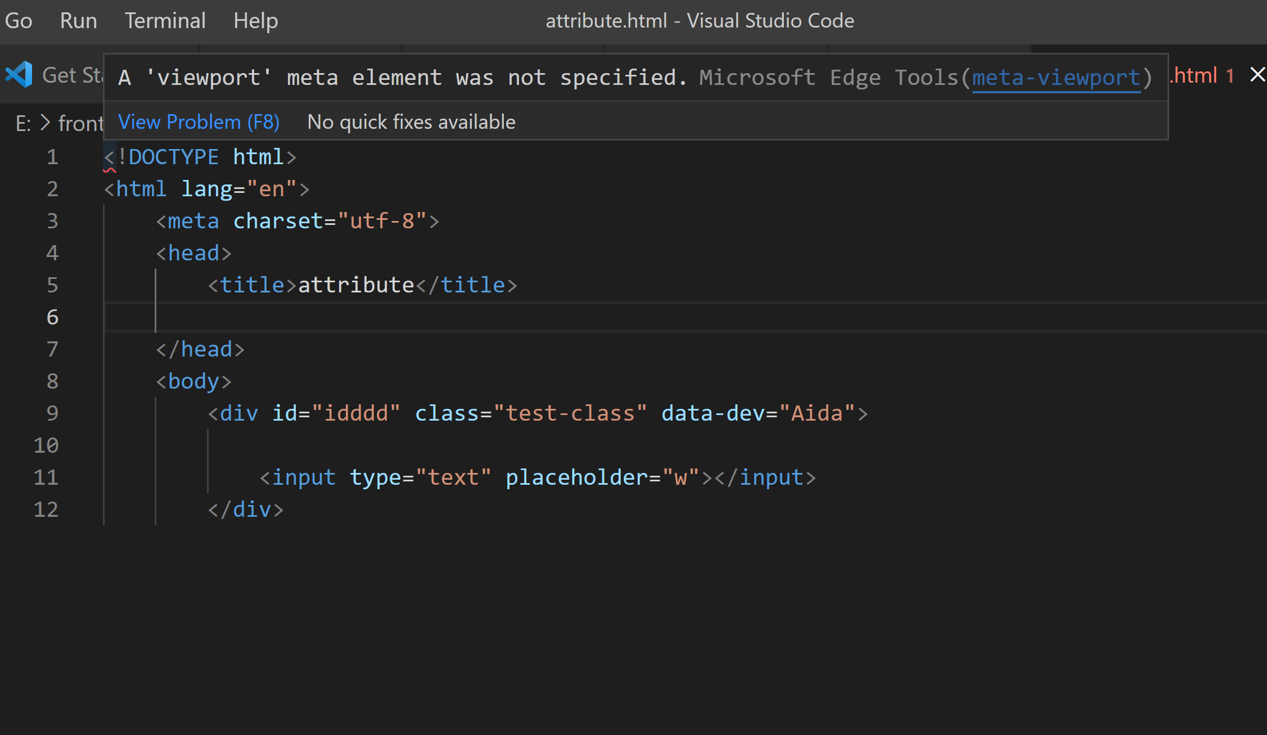The width and height of the screenshot is (1267, 735).
Task: Select the attribute.html tab label
Action: coord(1193,75)
